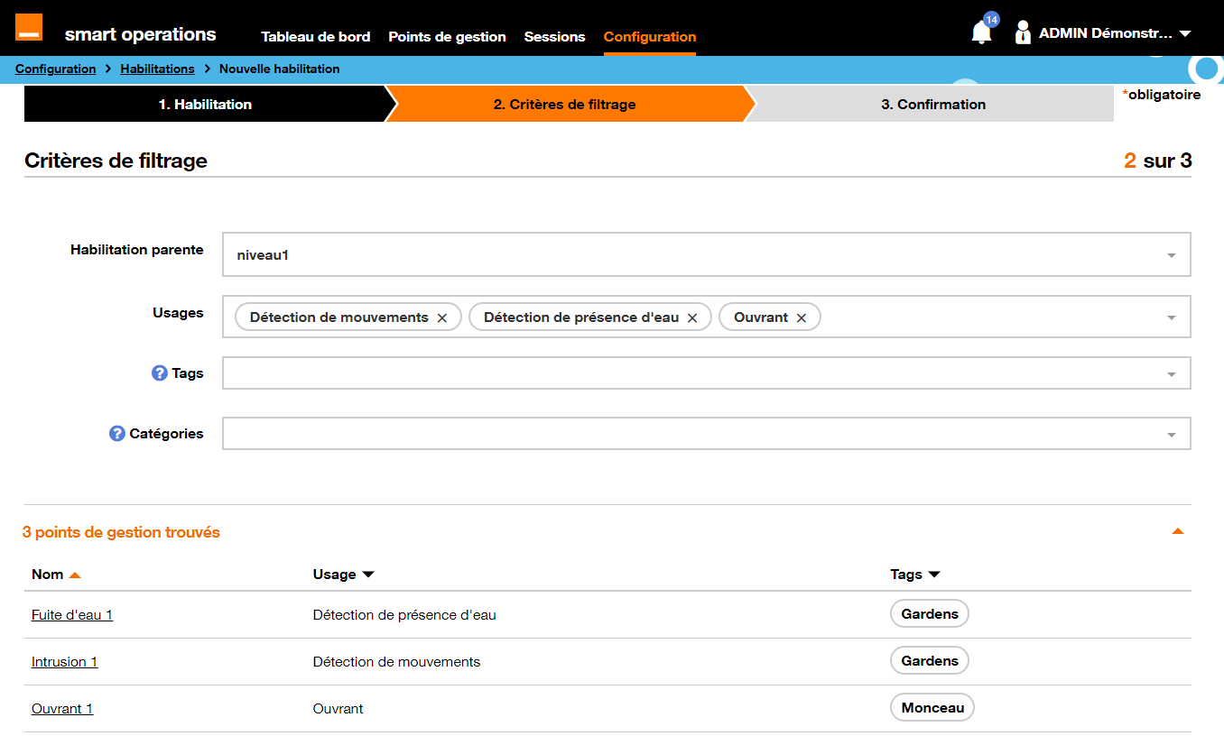The height and width of the screenshot is (745, 1224).
Task: Open the notifications bell icon
Action: point(980,32)
